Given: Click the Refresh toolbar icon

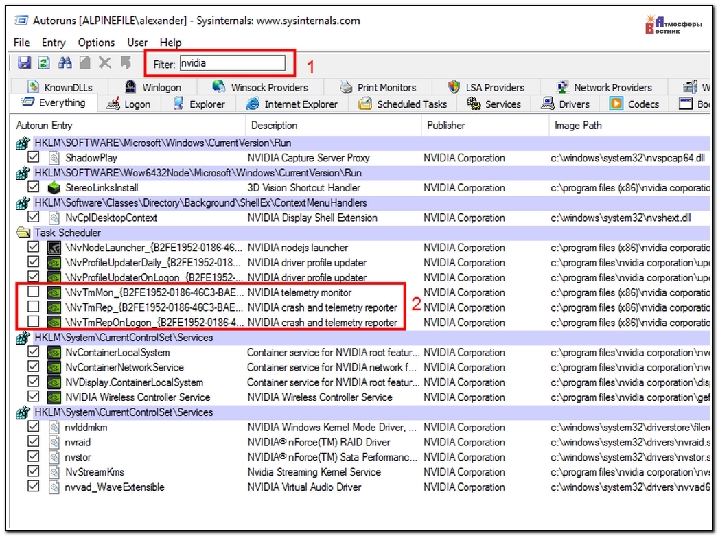Looking at the screenshot, I should [44, 62].
